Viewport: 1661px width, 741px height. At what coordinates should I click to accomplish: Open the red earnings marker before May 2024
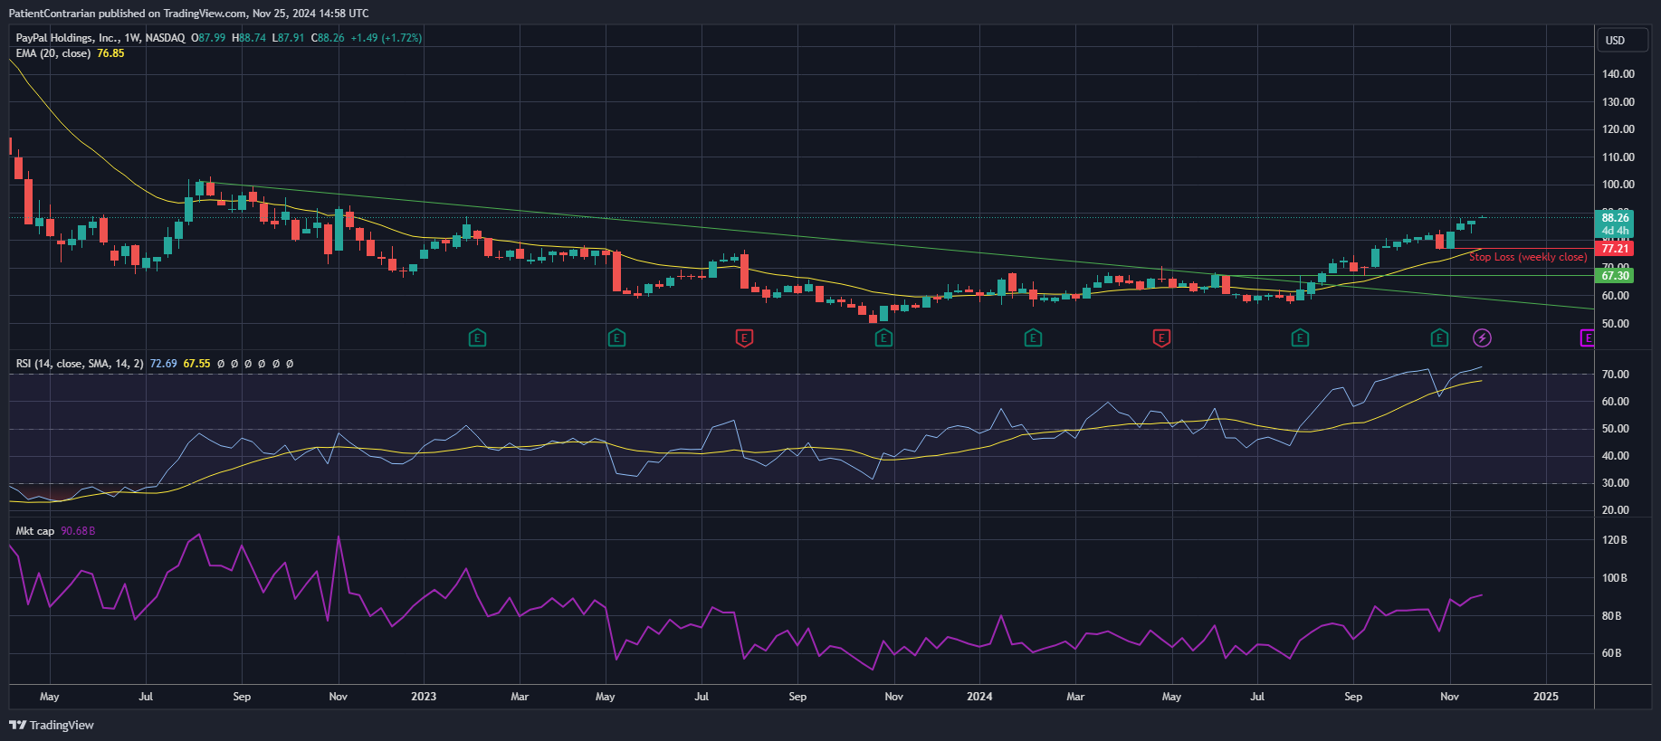click(1161, 338)
